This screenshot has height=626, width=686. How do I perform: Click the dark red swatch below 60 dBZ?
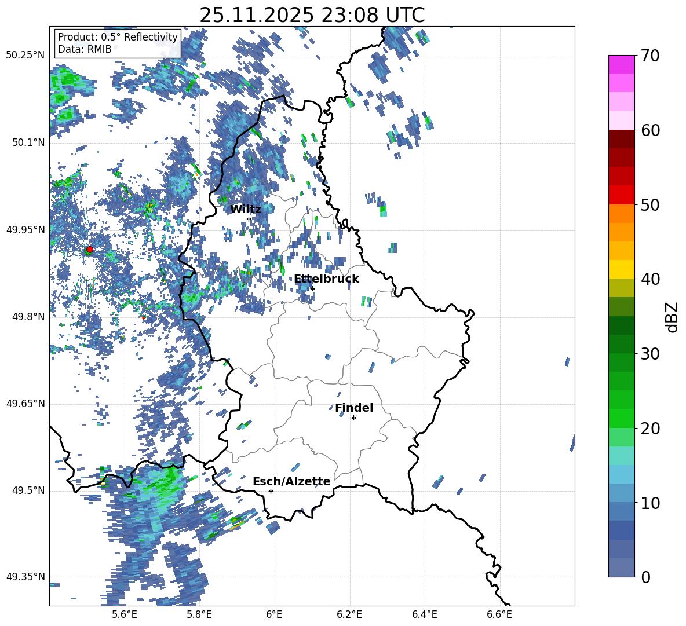coord(621,139)
